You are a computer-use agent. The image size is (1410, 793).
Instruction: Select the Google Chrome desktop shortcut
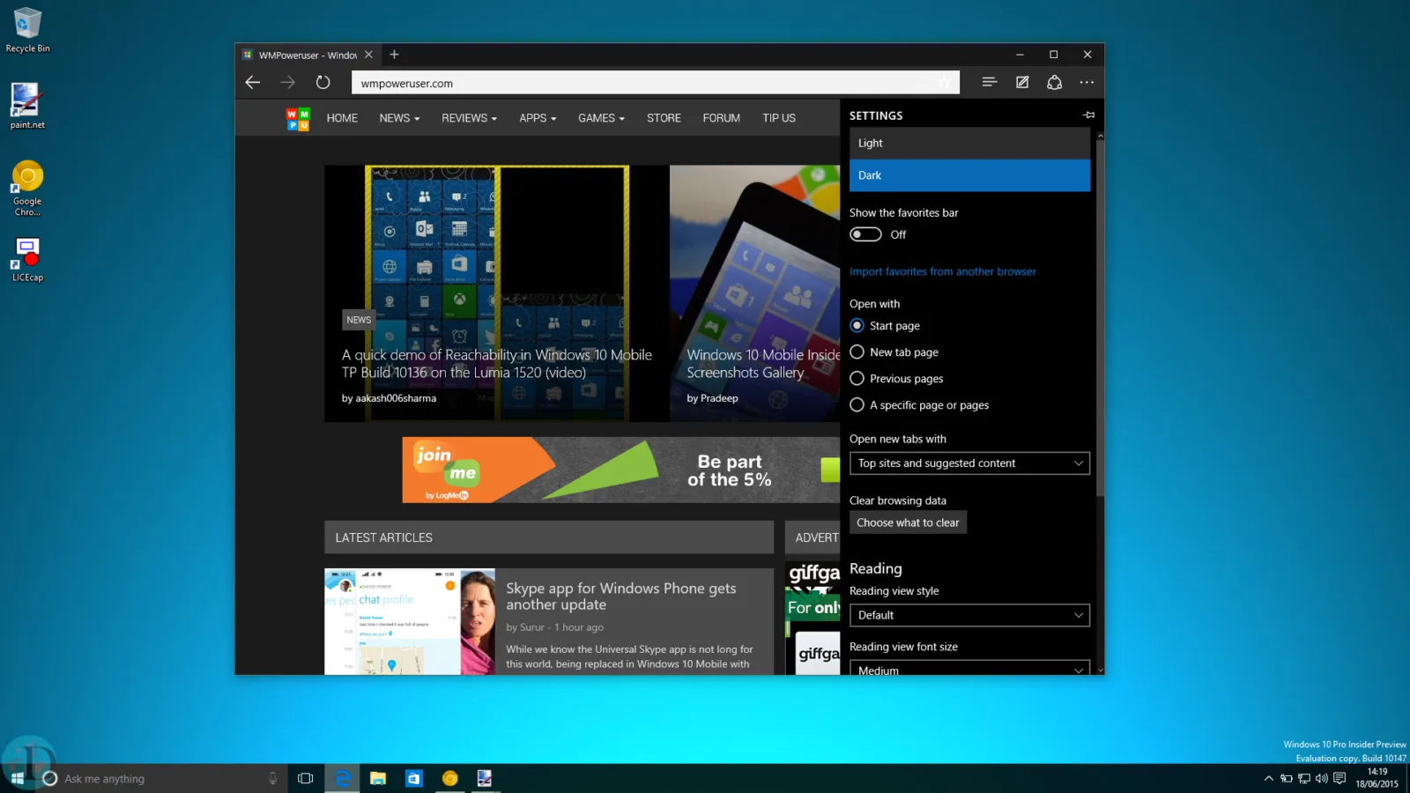click(x=27, y=188)
